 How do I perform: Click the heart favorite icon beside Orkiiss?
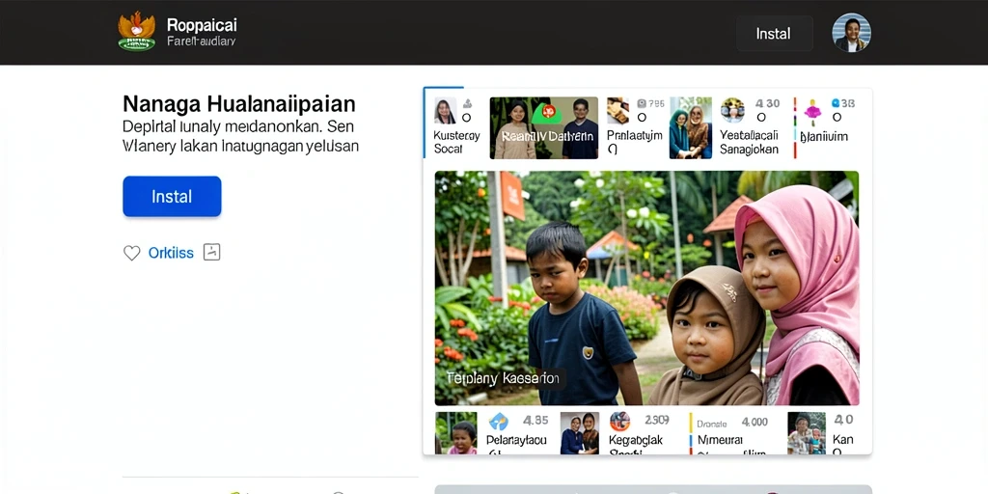point(131,254)
